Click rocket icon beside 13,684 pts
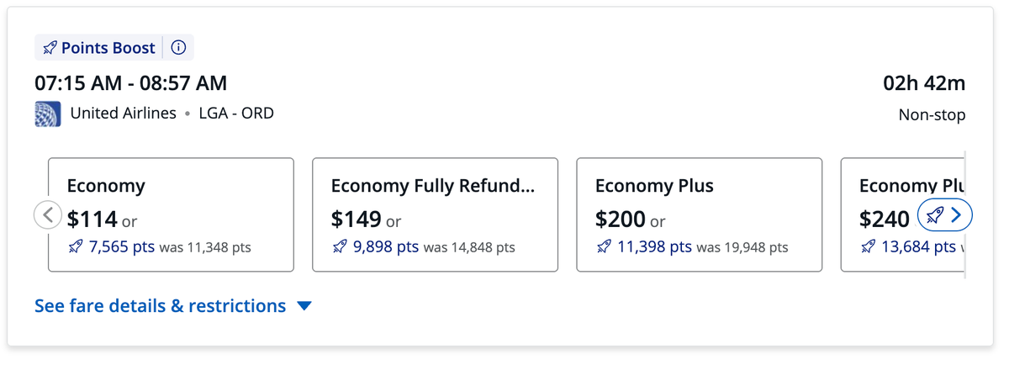1009x365 pixels. (x=868, y=247)
